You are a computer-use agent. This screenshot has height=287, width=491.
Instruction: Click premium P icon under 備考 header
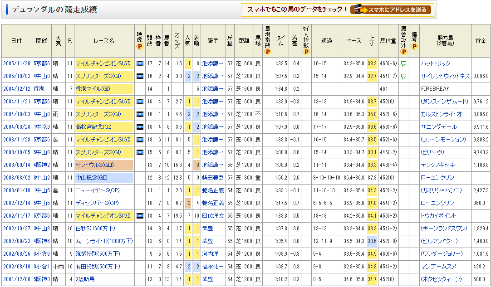pos(414,46)
